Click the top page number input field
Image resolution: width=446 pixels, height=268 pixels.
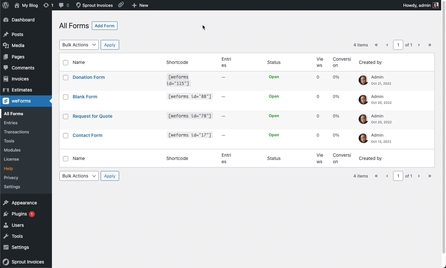click(x=398, y=45)
